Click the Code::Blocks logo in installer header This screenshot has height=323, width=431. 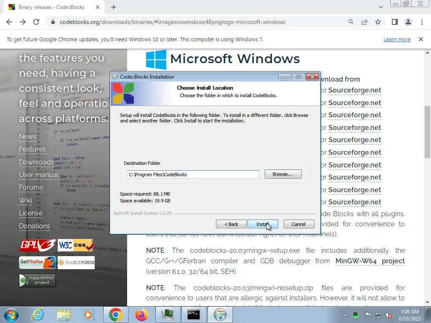pos(123,94)
